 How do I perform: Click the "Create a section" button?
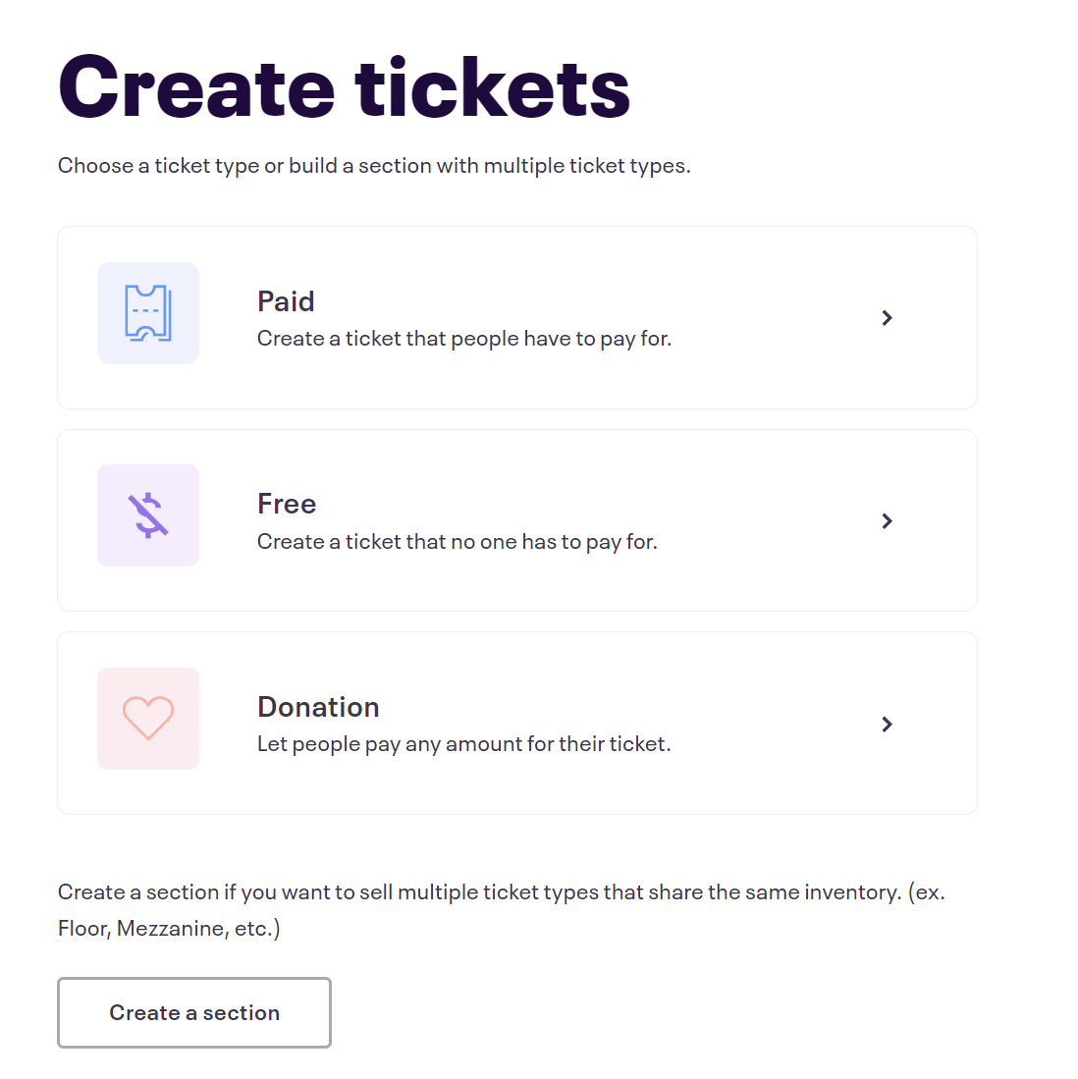(194, 1013)
